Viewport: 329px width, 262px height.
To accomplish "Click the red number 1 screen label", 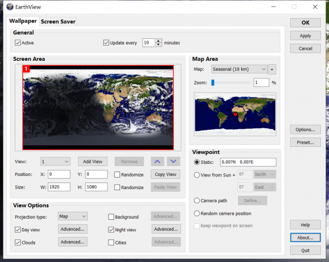I will pyautogui.click(x=26, y=69).
